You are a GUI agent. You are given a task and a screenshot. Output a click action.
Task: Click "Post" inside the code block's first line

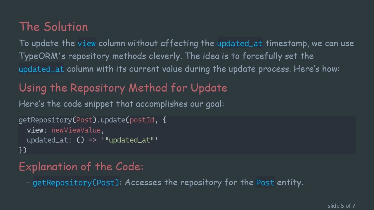click(84, 120)
